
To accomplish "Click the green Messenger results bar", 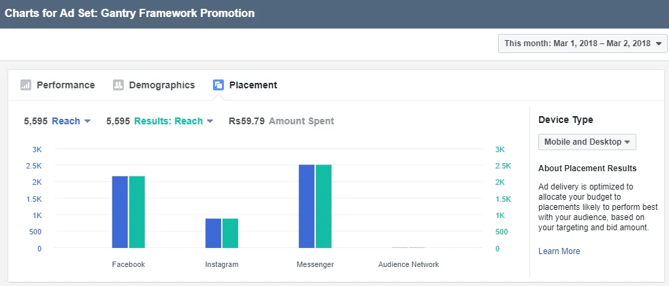I will coord(323,207).
